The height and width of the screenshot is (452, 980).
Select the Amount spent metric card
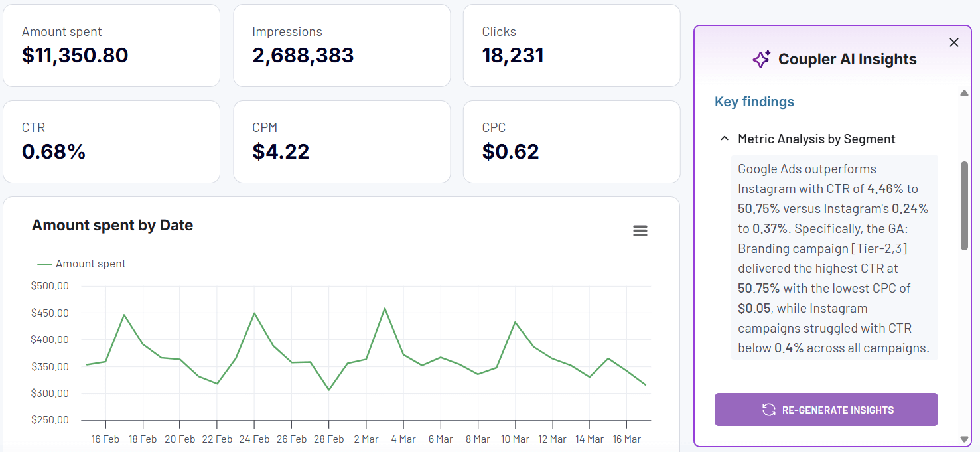pyautogui.click(x=111, y=45)
